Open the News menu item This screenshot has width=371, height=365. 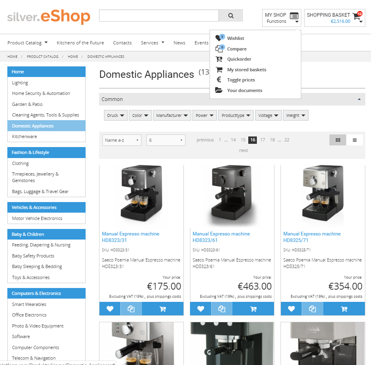click(x=179, y=43)
